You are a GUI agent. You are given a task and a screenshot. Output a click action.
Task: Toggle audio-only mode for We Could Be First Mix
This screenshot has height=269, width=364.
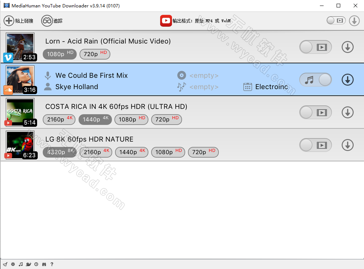(315, 79)
